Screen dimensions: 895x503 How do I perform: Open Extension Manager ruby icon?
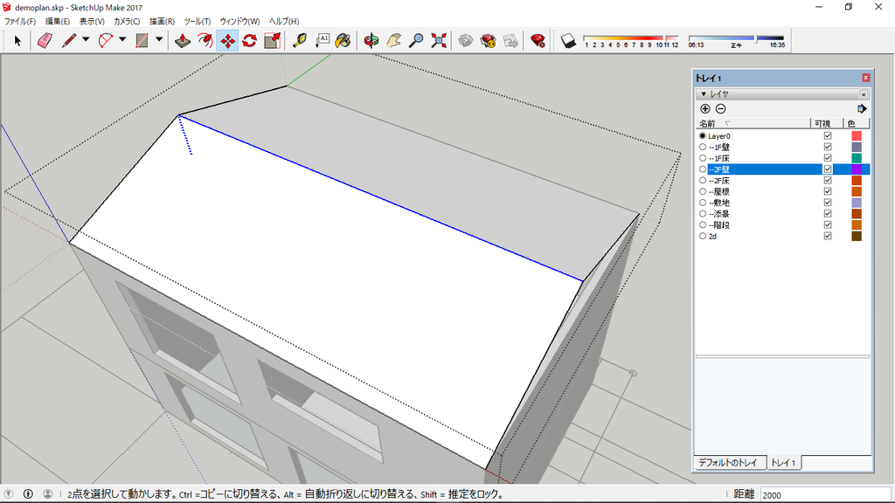pos(538,41)
